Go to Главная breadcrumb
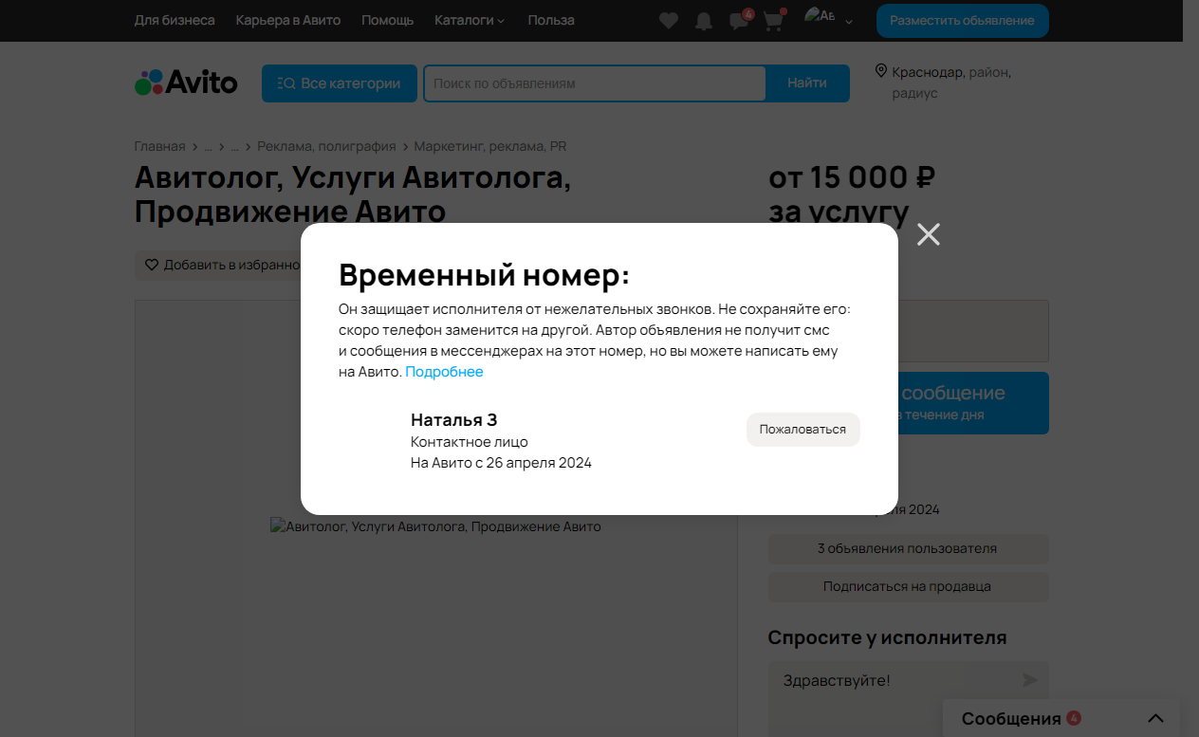This screenshot has height=737, width=1199. coord(159,146)
